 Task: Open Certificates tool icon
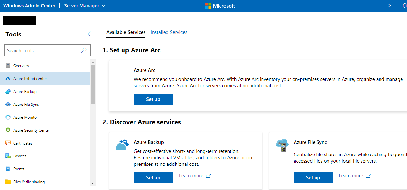point(8,143)
